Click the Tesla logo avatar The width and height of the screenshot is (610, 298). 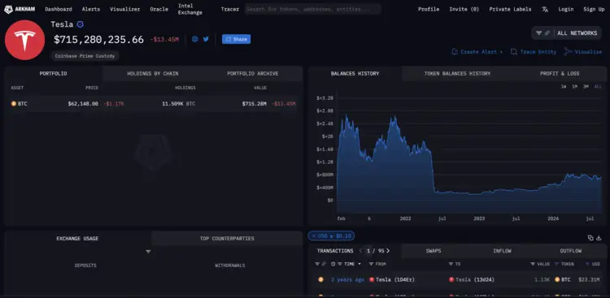[25, 40]
